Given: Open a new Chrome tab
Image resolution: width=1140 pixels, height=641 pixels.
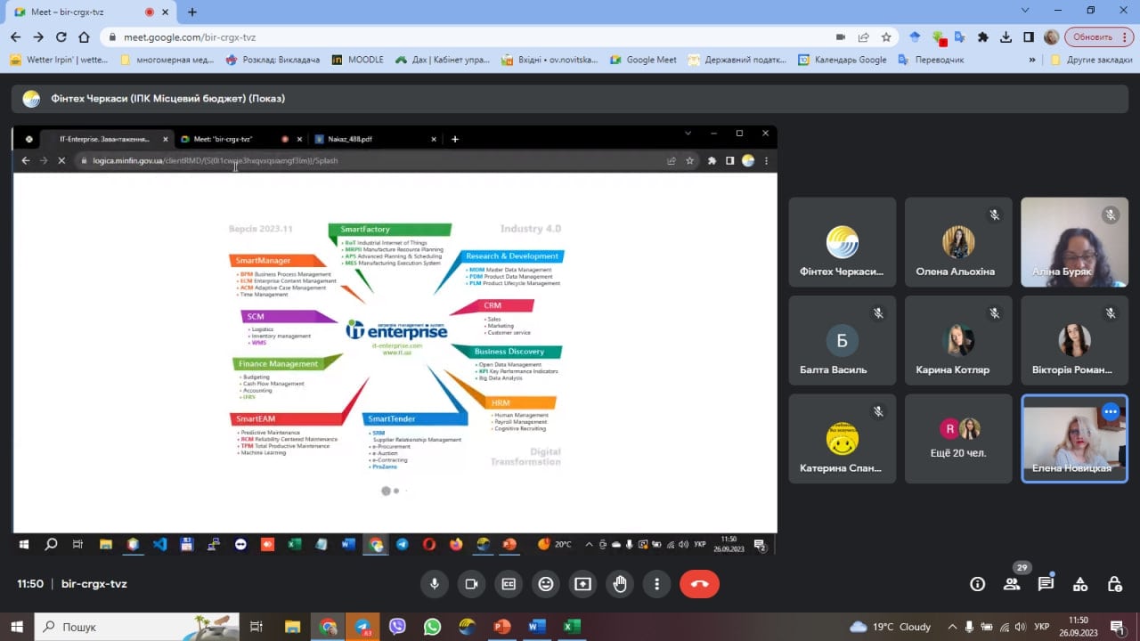Looking at the screenshot, I should [x=192, y=12].
